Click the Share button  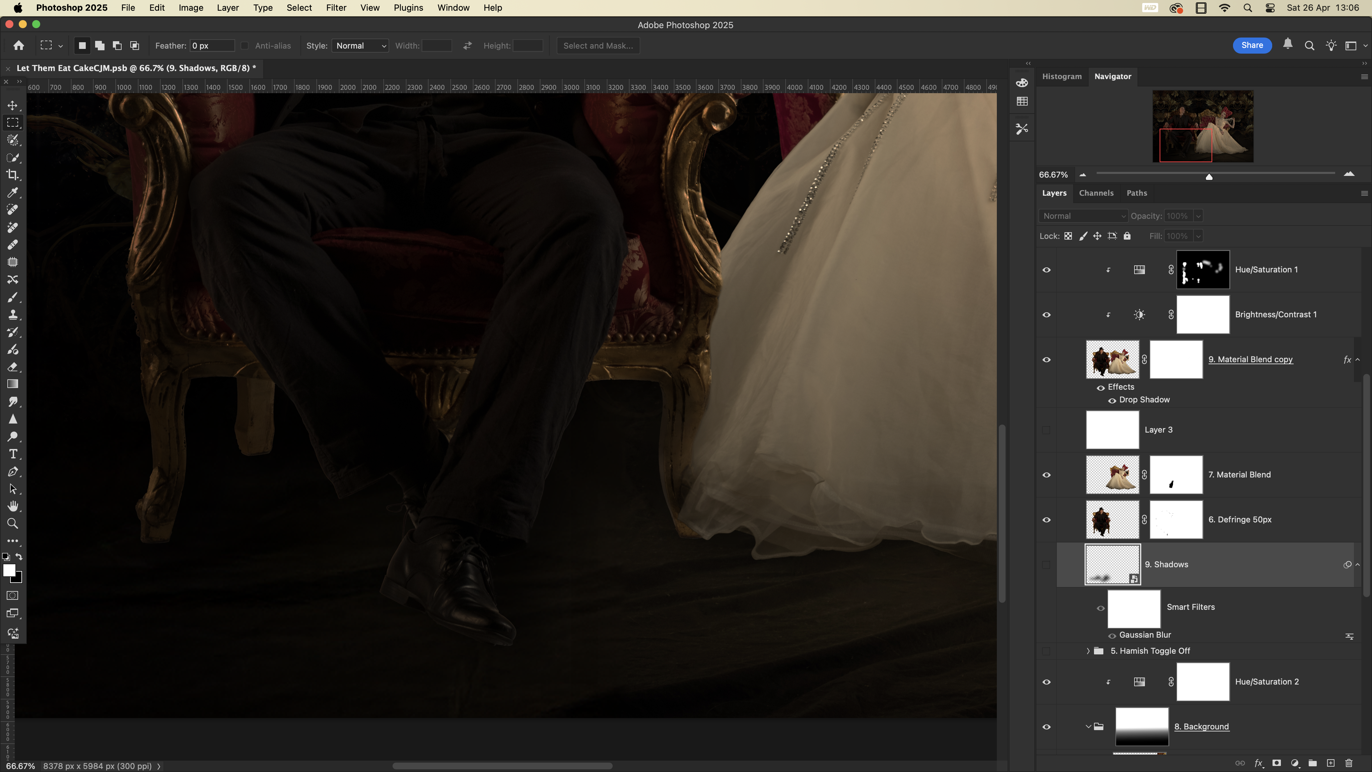[x=1252, y=45]
